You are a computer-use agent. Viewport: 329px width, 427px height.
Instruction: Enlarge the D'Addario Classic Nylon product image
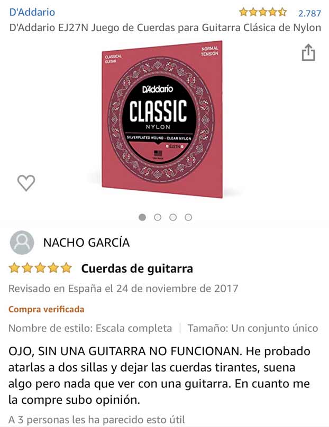click(162, 119)
